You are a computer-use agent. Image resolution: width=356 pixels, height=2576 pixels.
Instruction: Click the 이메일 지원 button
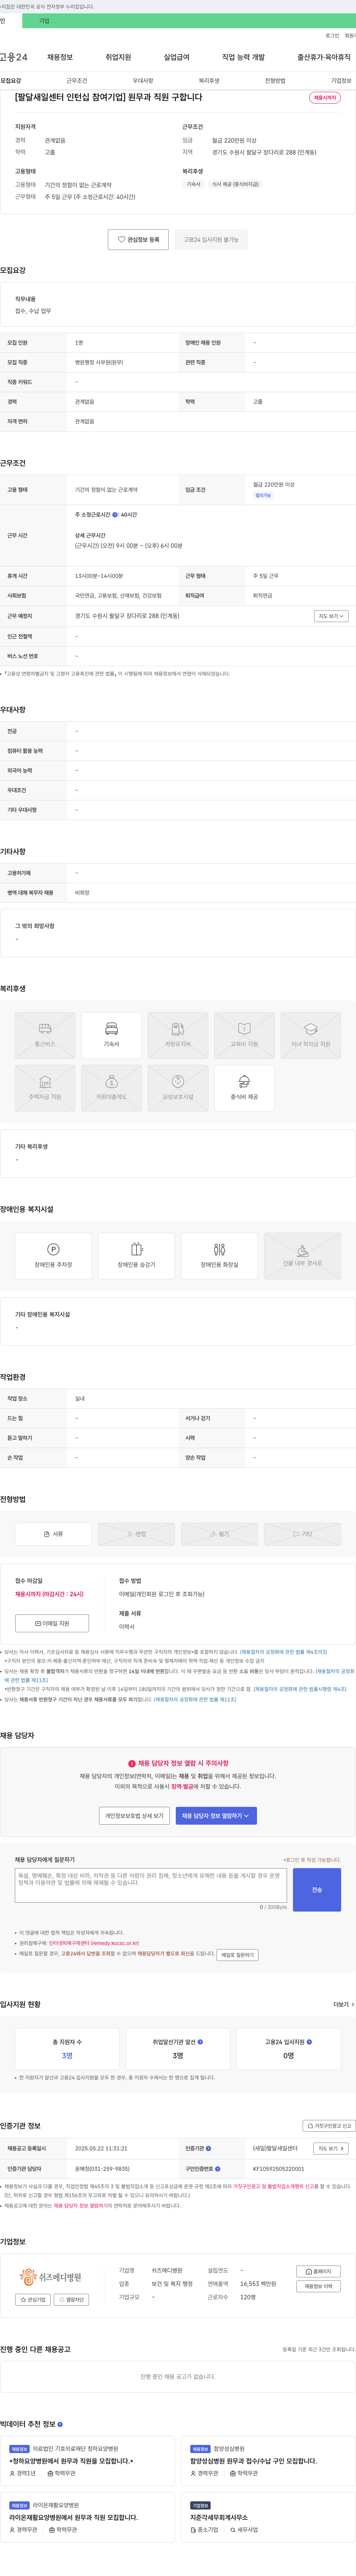(52, 1623)
